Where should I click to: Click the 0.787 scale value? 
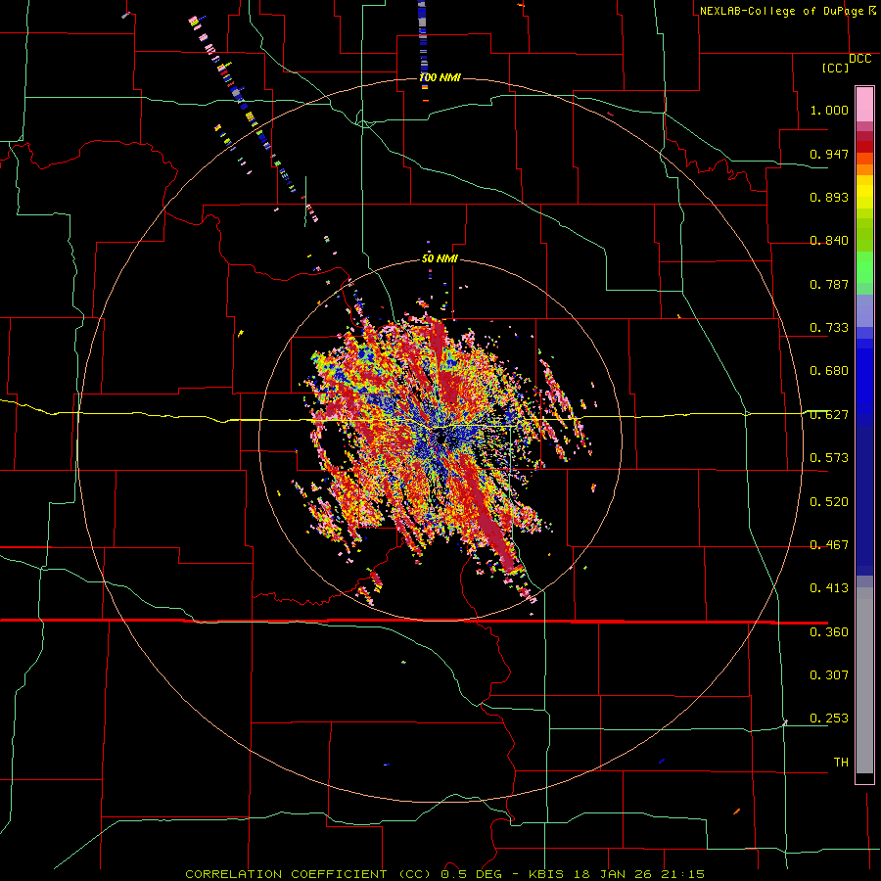829,284
